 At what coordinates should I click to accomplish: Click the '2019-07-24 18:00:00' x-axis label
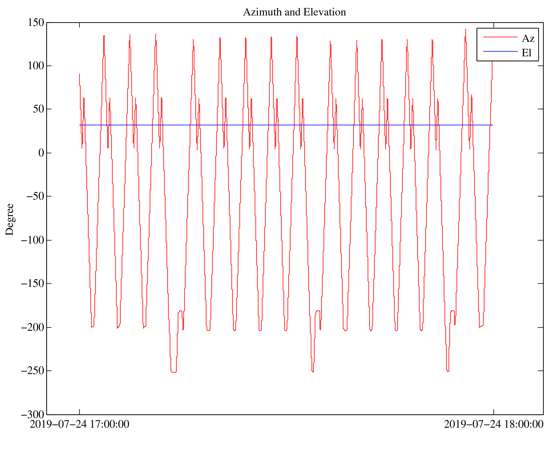tap(494, 424)
